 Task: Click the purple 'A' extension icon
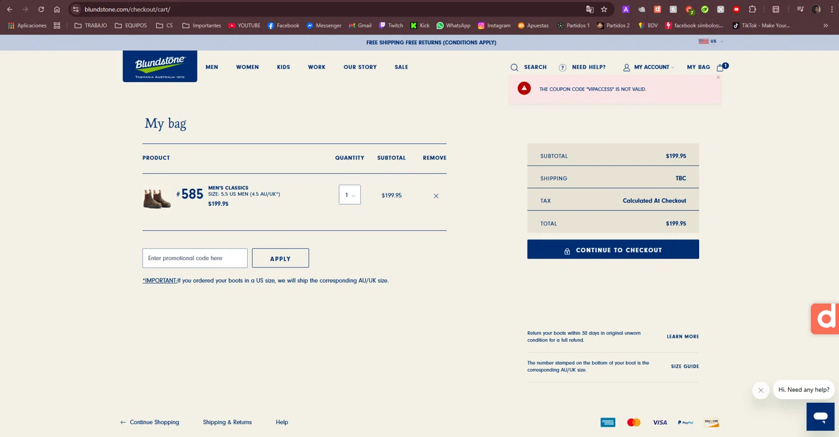(x=626, y=9)
